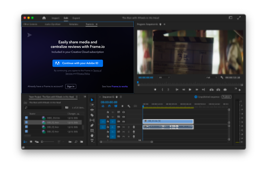Open the Project panel menu
This screenshot has width=267, height=171.
pos(77,97)
